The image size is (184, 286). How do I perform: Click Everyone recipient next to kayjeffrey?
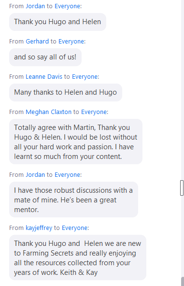coord(75,228)
